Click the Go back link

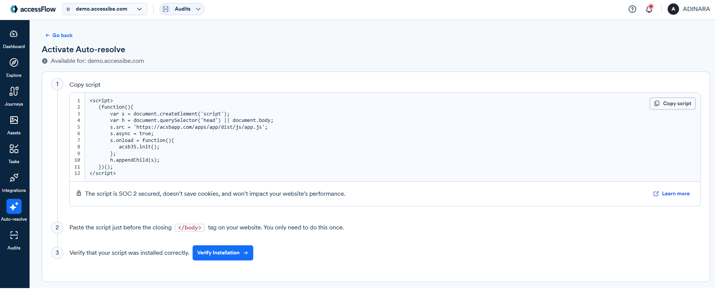[59, 35]
